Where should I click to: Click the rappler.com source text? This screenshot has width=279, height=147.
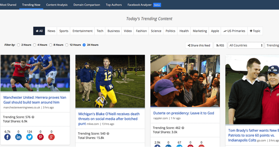(x=161, y=118)
